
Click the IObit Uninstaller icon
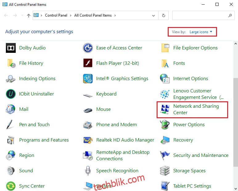tap(10, 94)
